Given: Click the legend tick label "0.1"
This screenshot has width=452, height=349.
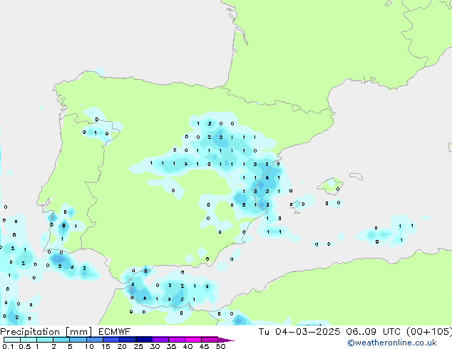Looking at the screenshot, I should [x=8, y=346].
